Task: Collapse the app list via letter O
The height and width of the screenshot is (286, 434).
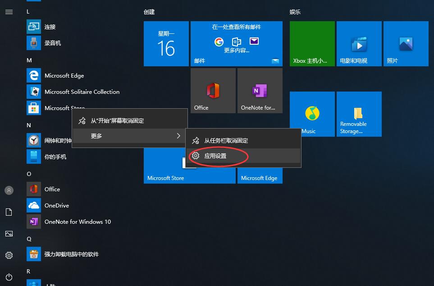Action: click(x=28, y=174)
